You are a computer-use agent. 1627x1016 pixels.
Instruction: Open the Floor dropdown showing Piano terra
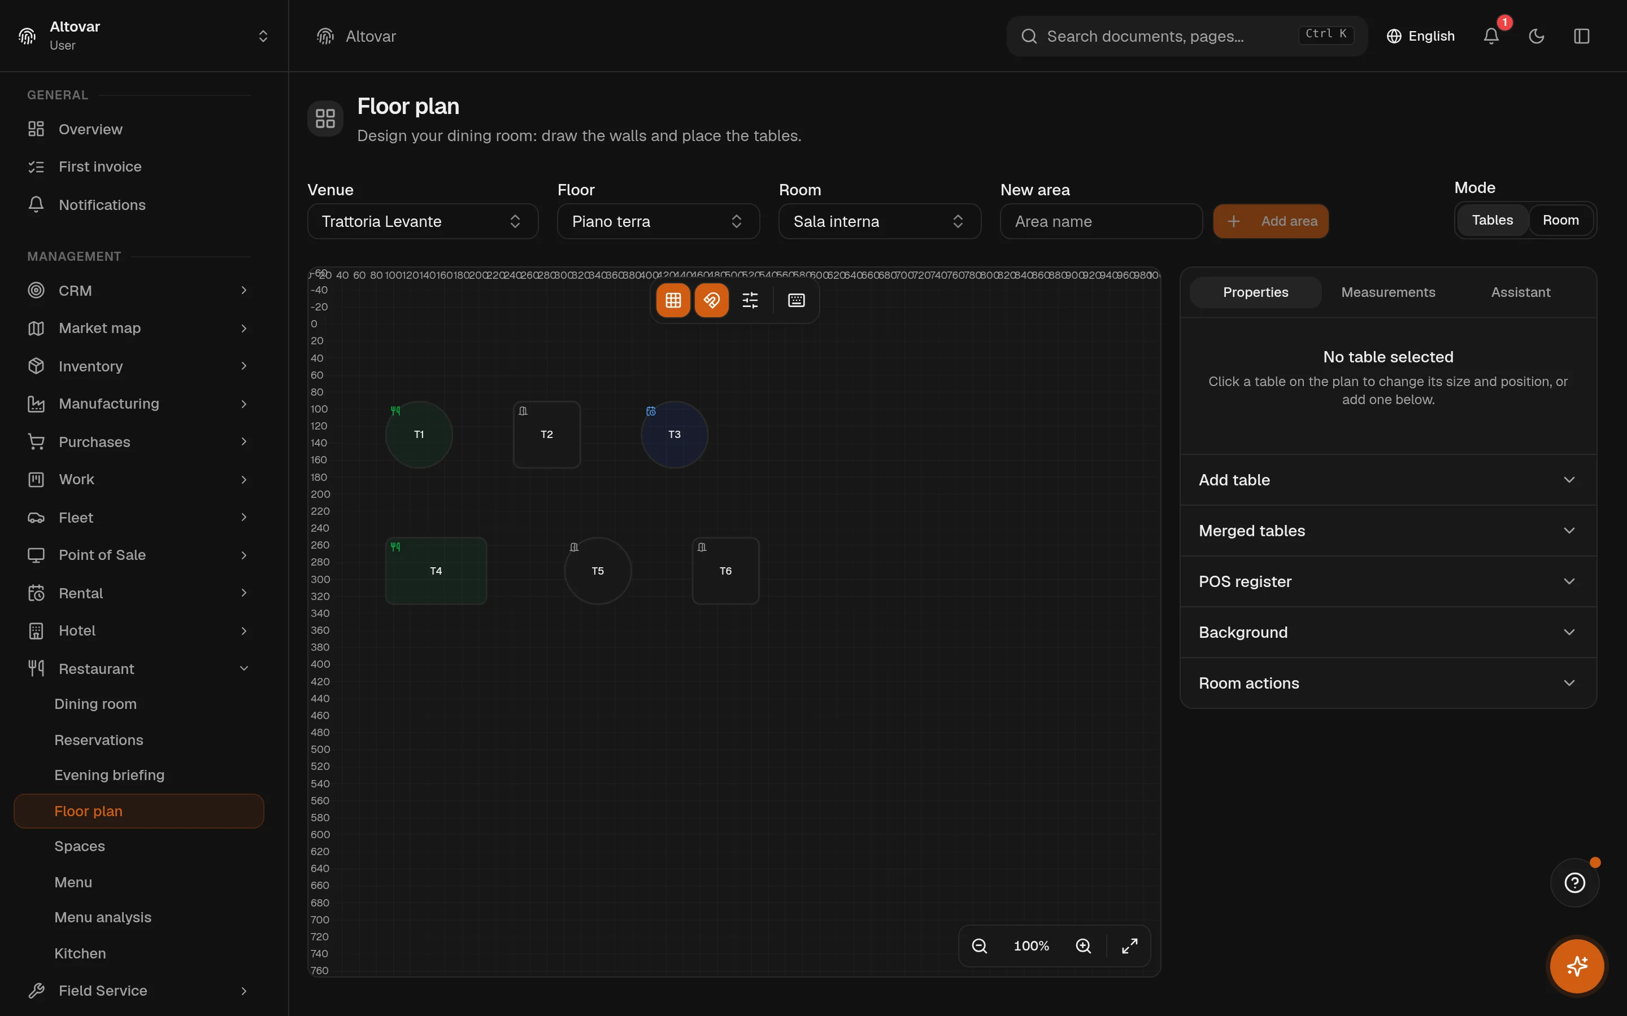658,222
